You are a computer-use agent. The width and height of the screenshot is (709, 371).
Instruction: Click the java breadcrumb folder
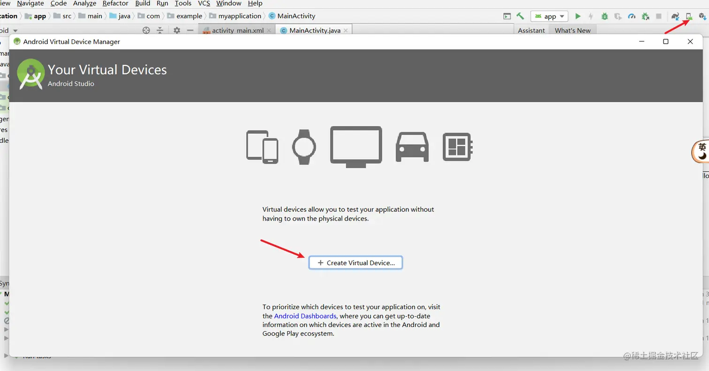pos(120,16)
